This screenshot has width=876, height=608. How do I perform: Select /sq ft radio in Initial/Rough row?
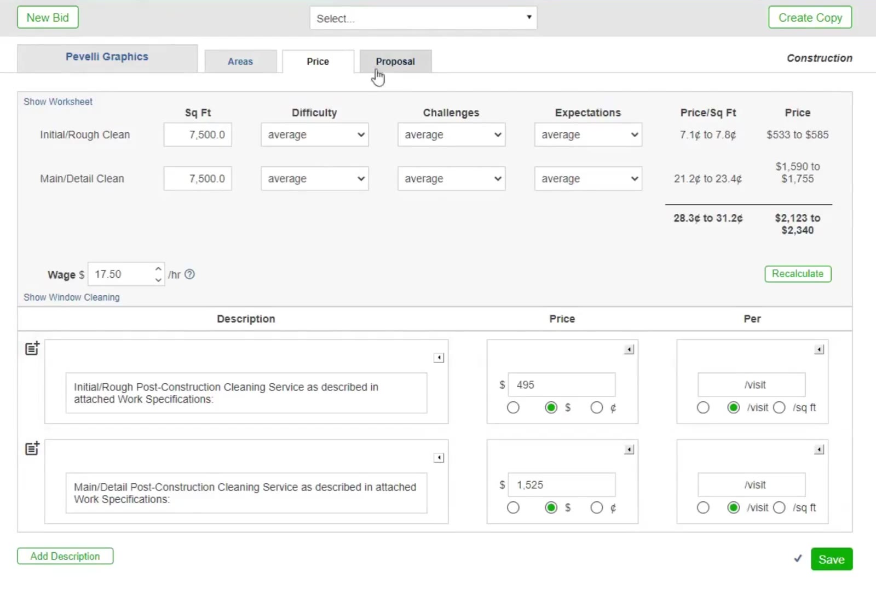click(x=780, y=408)
